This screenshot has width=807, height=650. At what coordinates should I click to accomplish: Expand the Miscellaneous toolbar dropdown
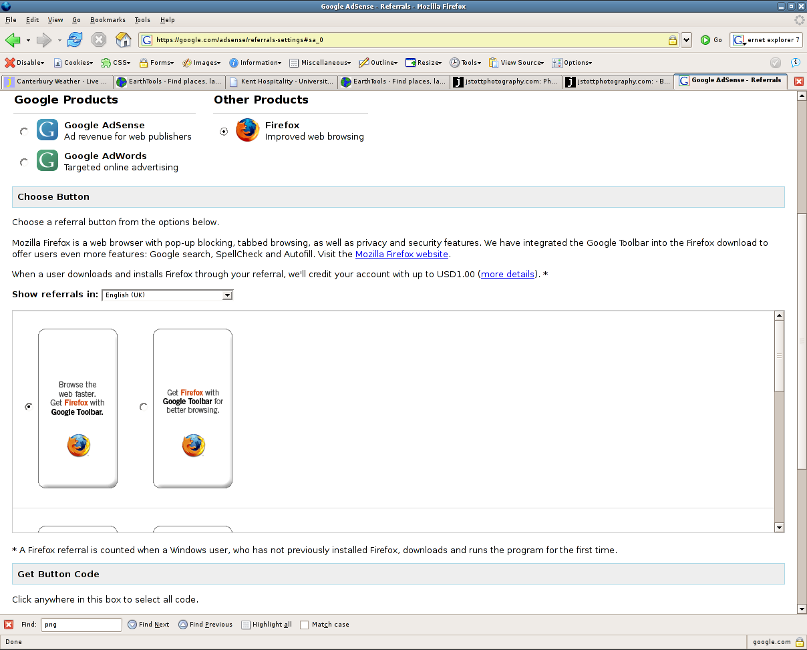[x=321, y=63]
